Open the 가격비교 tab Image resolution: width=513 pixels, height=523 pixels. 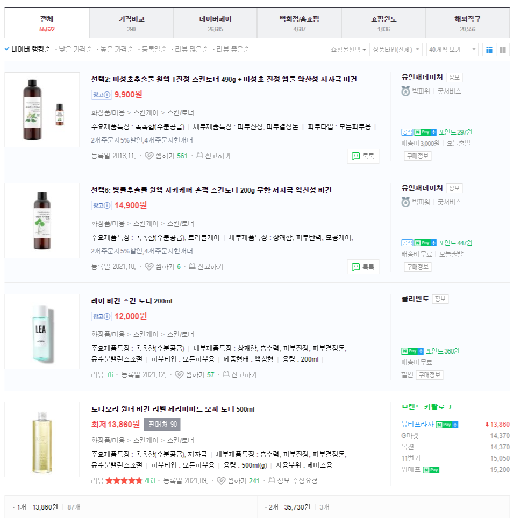click(131, 23)
